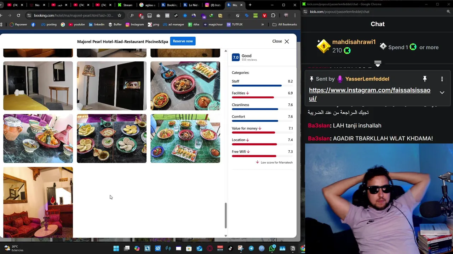Screen dimensions: 453x254
Task: Close the photo gallery with the X icon
Action: tap(287, 41)
